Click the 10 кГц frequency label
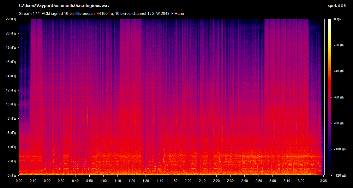Screen dimensions: 353x188 (11, 104)
